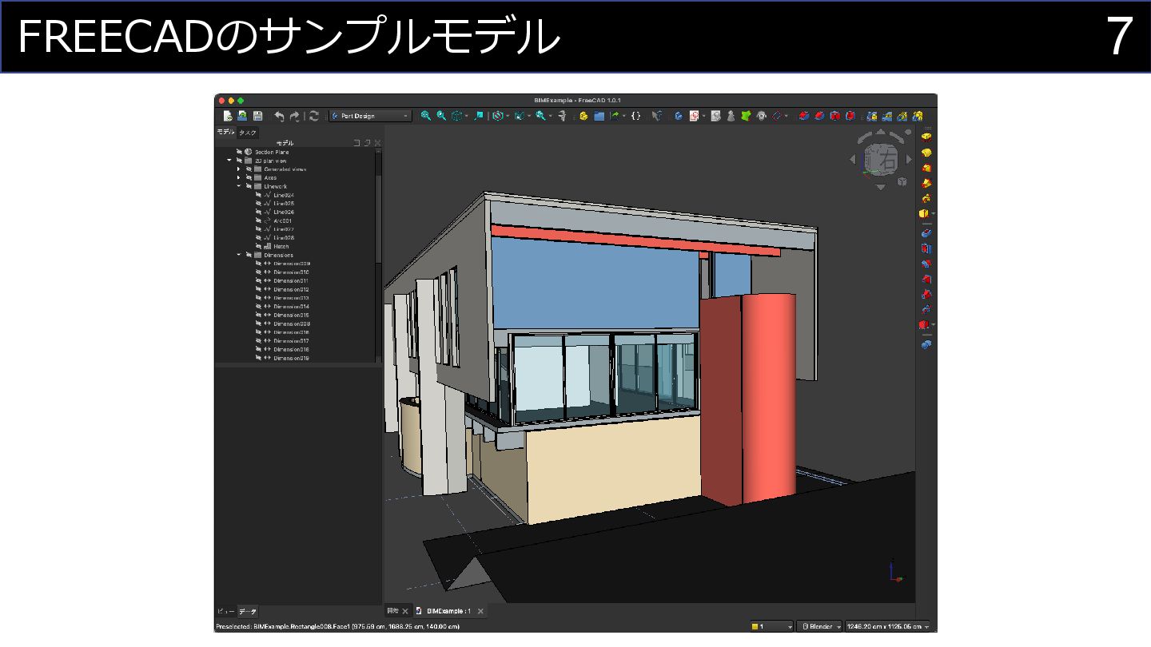Expand the Generated views group

coord(238,169)
